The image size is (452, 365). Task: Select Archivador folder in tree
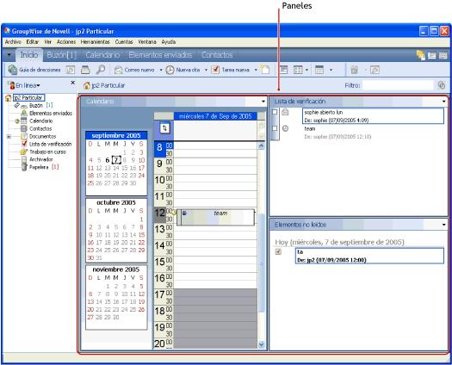[41, 159]
